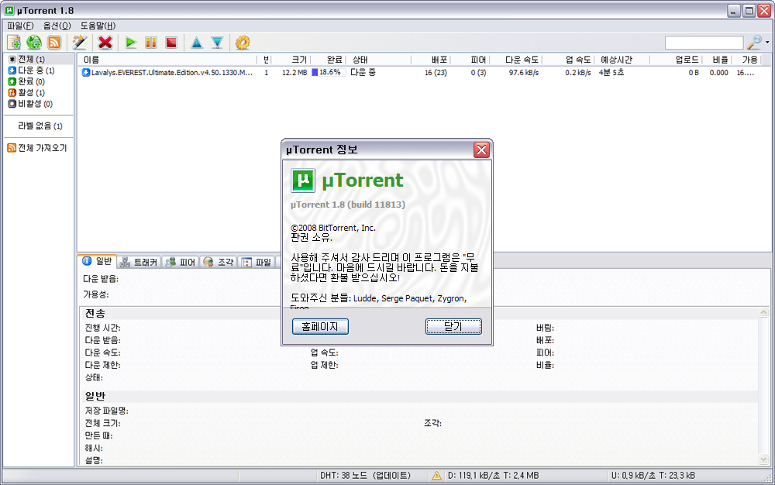Sort by 이름 column header
Screen dimensions: 775x485
pyautogui.click(x=167, y=60)
